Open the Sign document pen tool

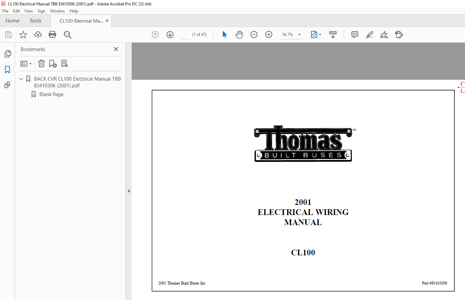click(x=384, y=35)
